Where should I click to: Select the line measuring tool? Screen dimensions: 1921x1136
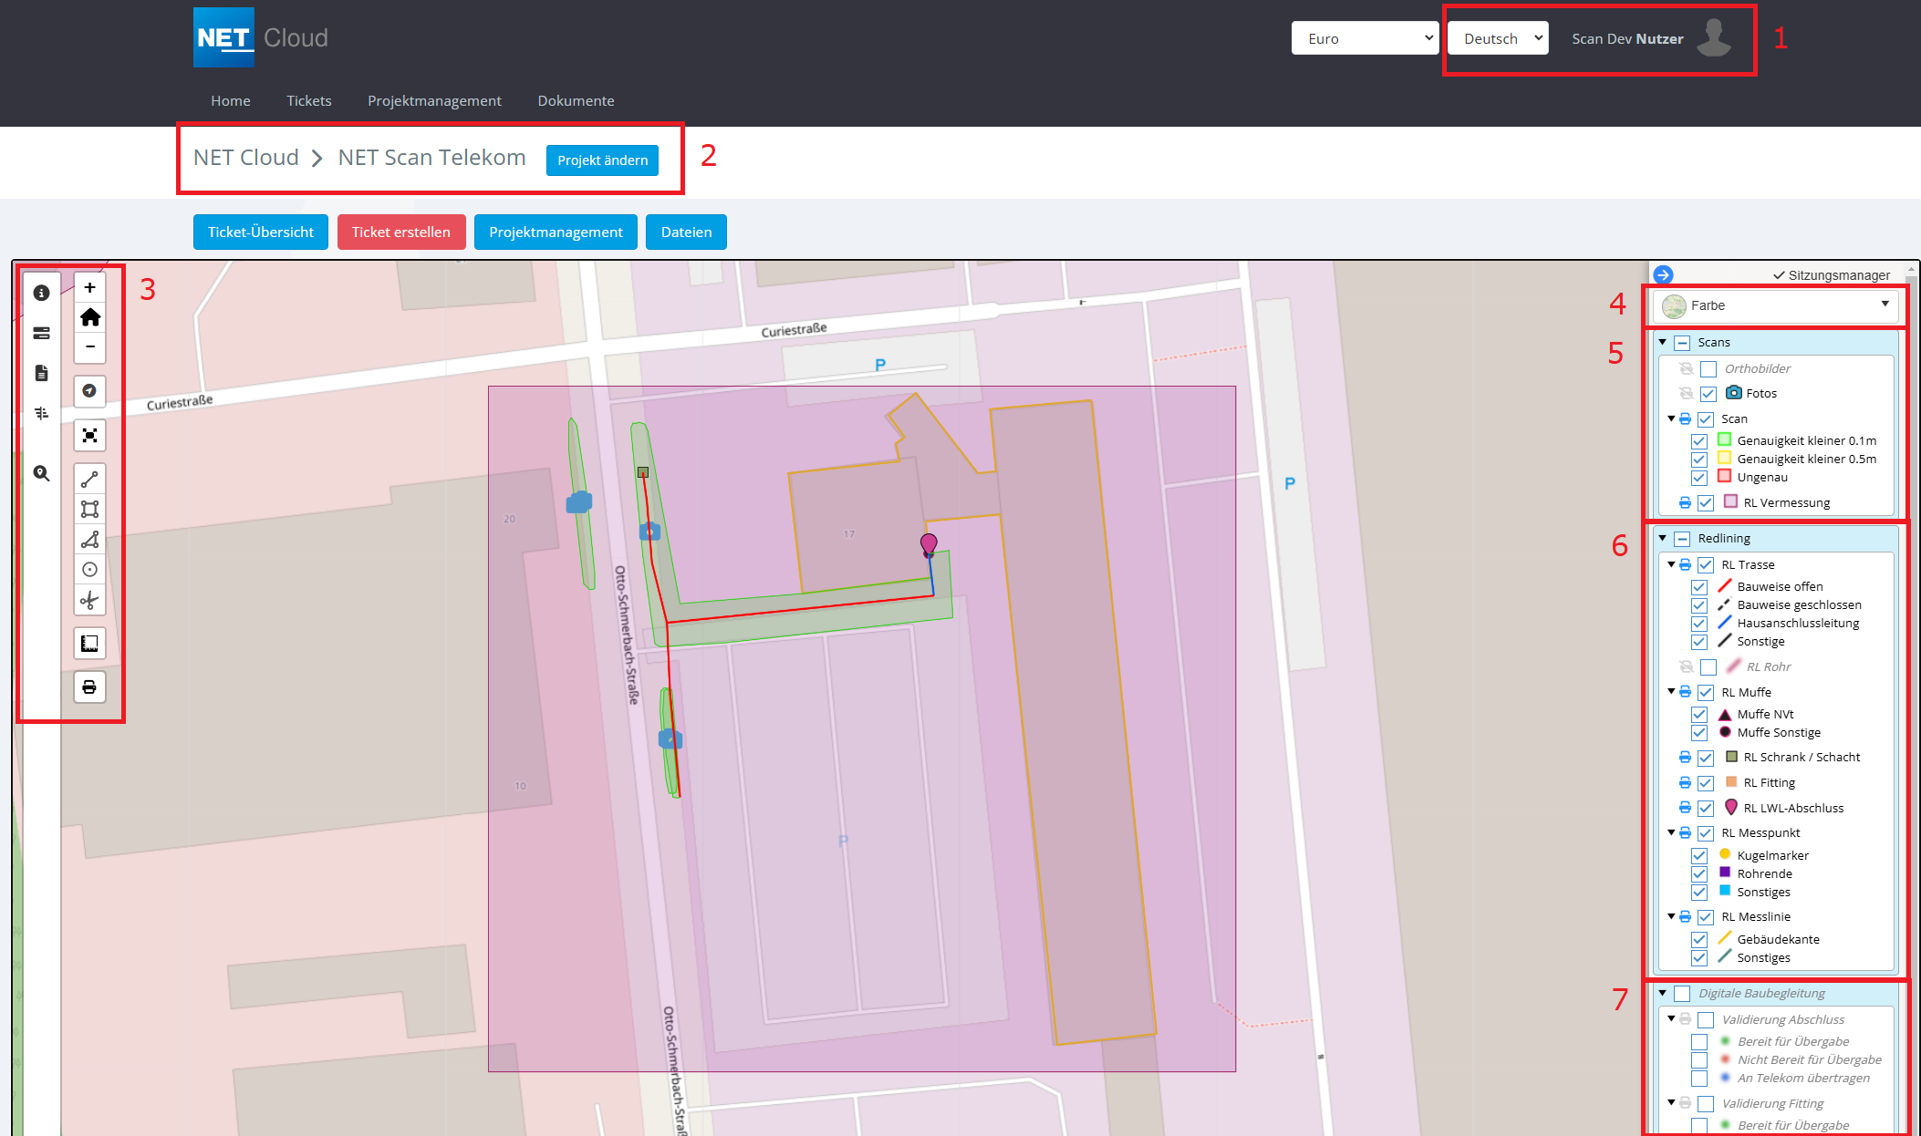click(x=89, y=479)
